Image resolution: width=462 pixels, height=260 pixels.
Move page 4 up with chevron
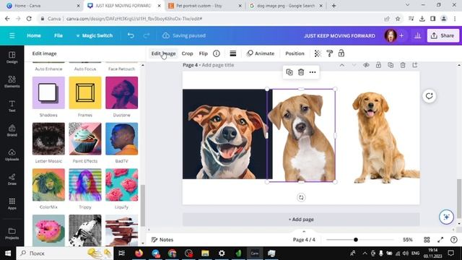click(341, 65)
